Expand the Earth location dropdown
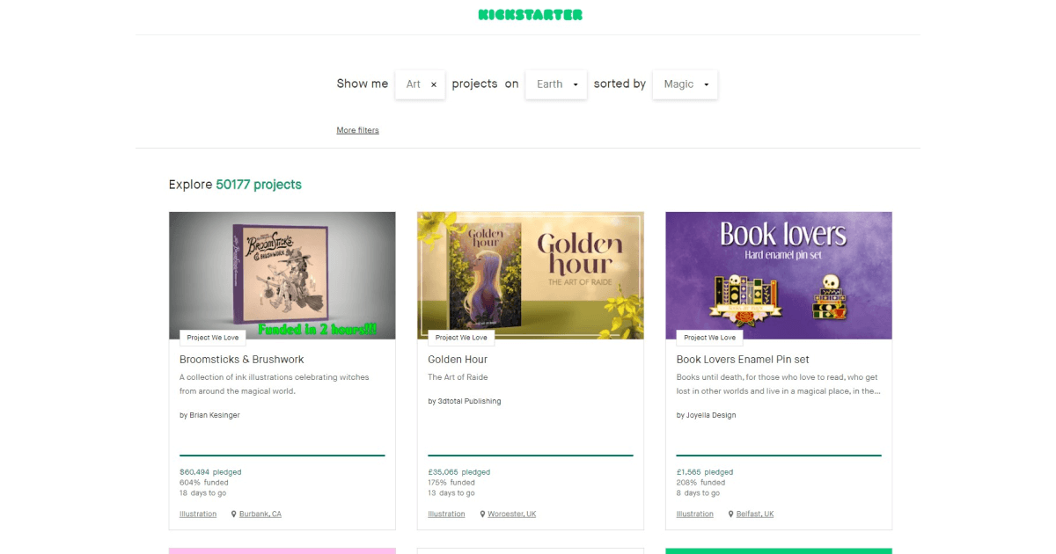The height and width of the screenshot is (554, 1056). tap(556, 84)
